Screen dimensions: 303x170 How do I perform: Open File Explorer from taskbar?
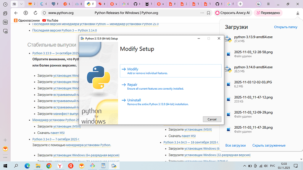pyautogui.click(x=38, y=166)
